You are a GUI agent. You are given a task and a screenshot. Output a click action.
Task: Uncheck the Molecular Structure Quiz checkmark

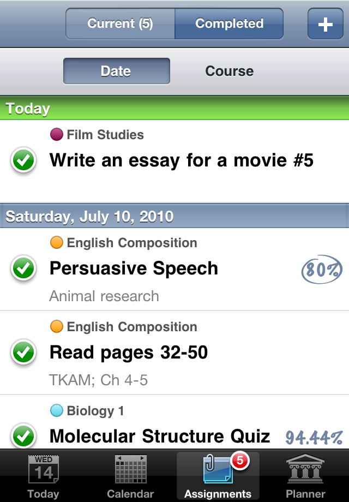[x=23, y=437]
